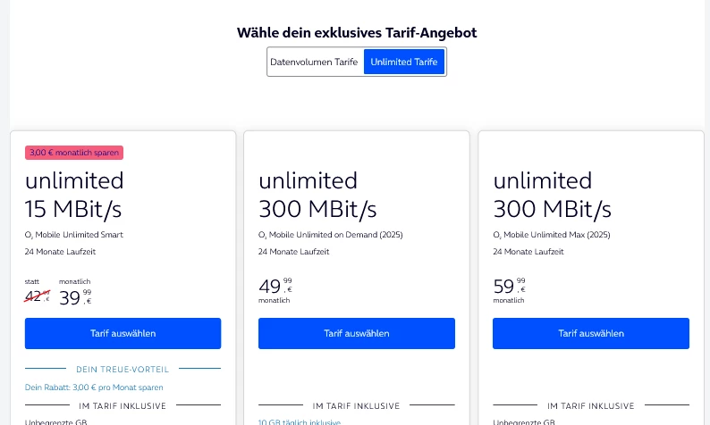Click Wähle dein exklusives Tarif-Angebot heading
The image size is (710, 425).
point(356,33)
